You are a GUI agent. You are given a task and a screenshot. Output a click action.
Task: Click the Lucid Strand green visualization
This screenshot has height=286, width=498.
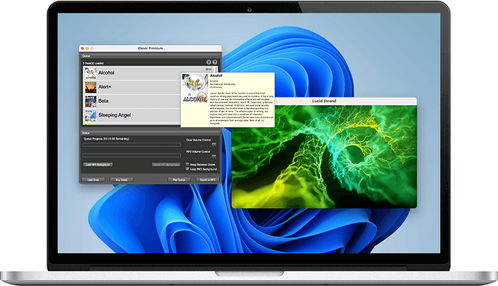324,156
